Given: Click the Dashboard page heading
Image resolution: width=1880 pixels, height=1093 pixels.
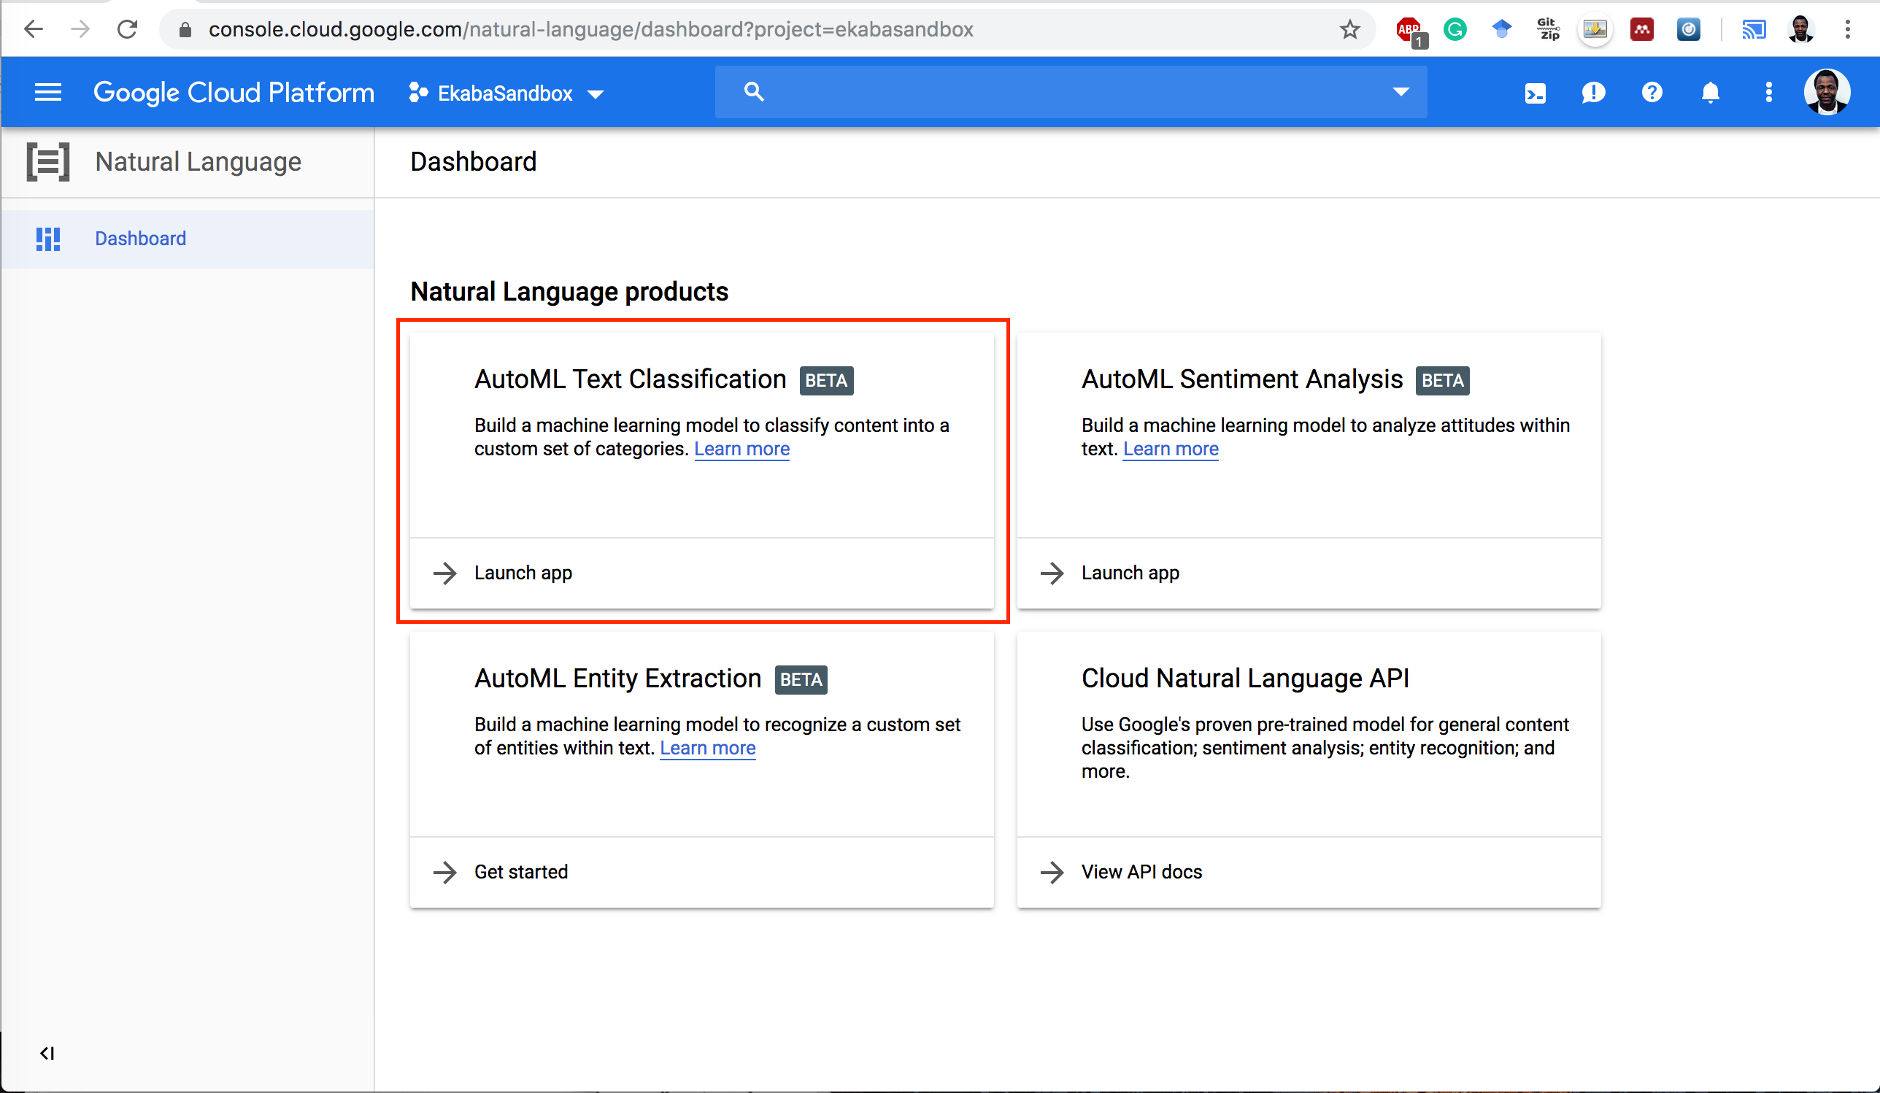Looking at the screenshot, I should (473, 162).
